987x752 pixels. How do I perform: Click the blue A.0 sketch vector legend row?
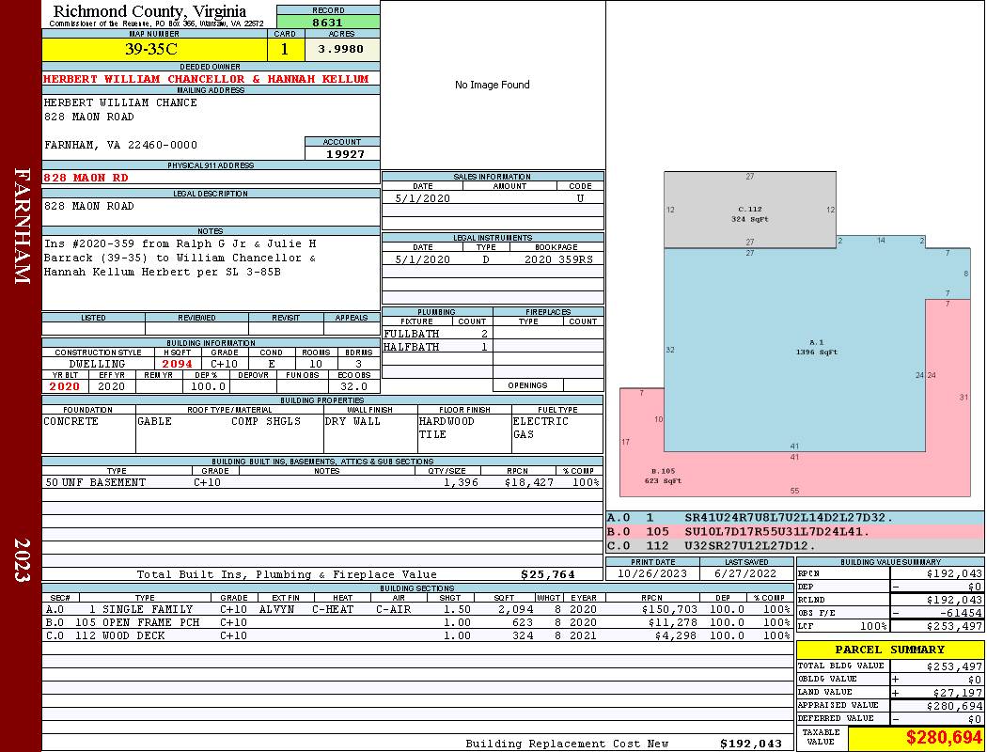[x=794, y=518]
